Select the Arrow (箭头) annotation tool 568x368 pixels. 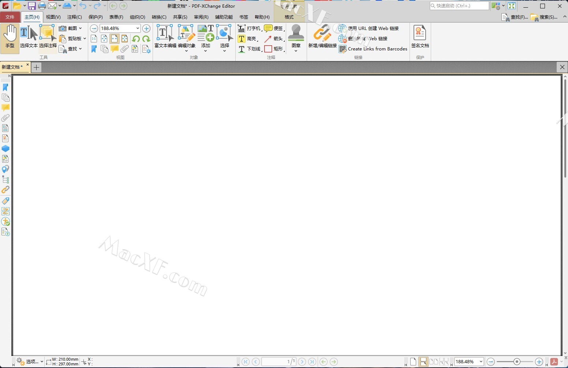274,38
